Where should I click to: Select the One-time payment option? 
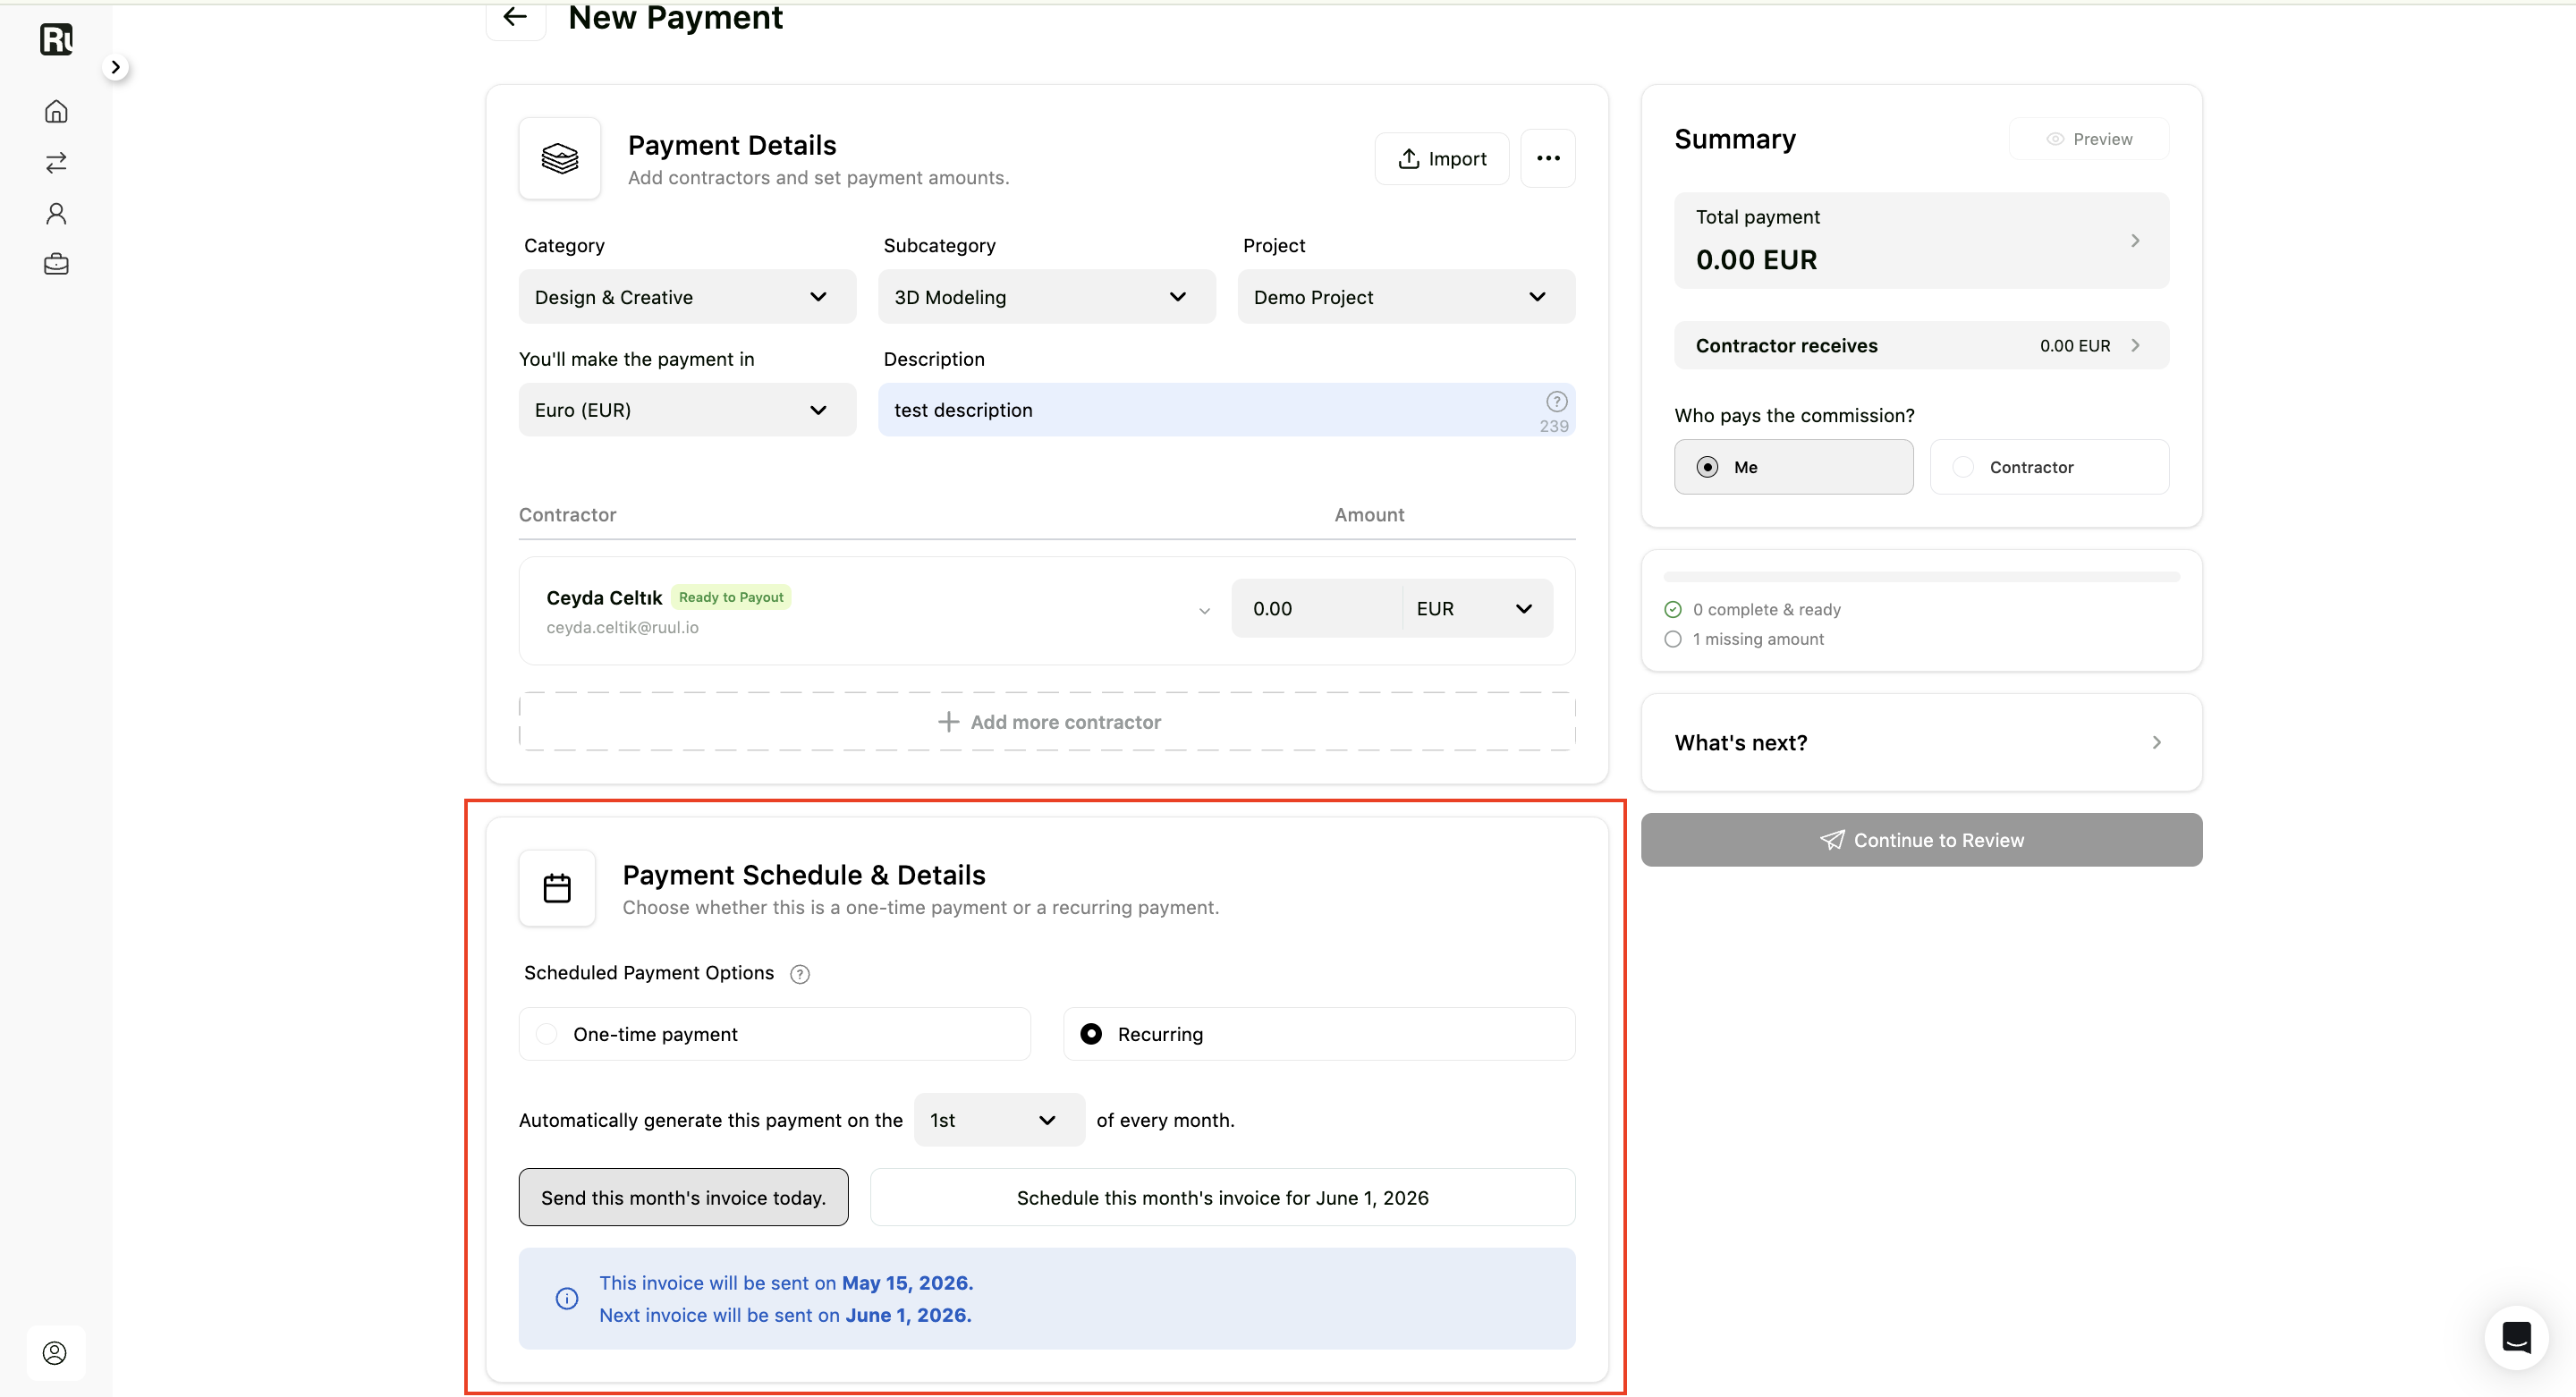(774, 1034)
